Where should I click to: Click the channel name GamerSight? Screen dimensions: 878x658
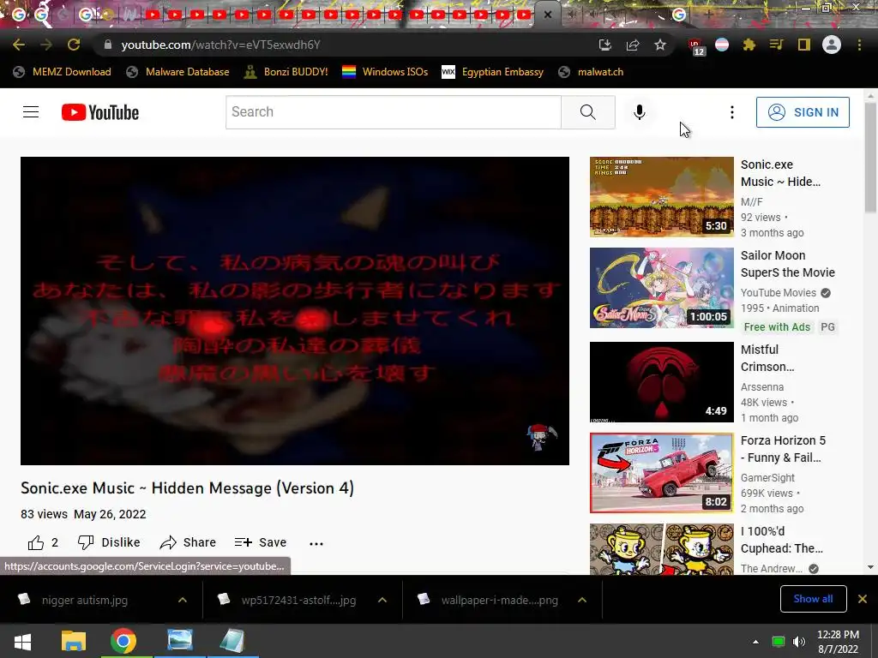tap(767, 477)
